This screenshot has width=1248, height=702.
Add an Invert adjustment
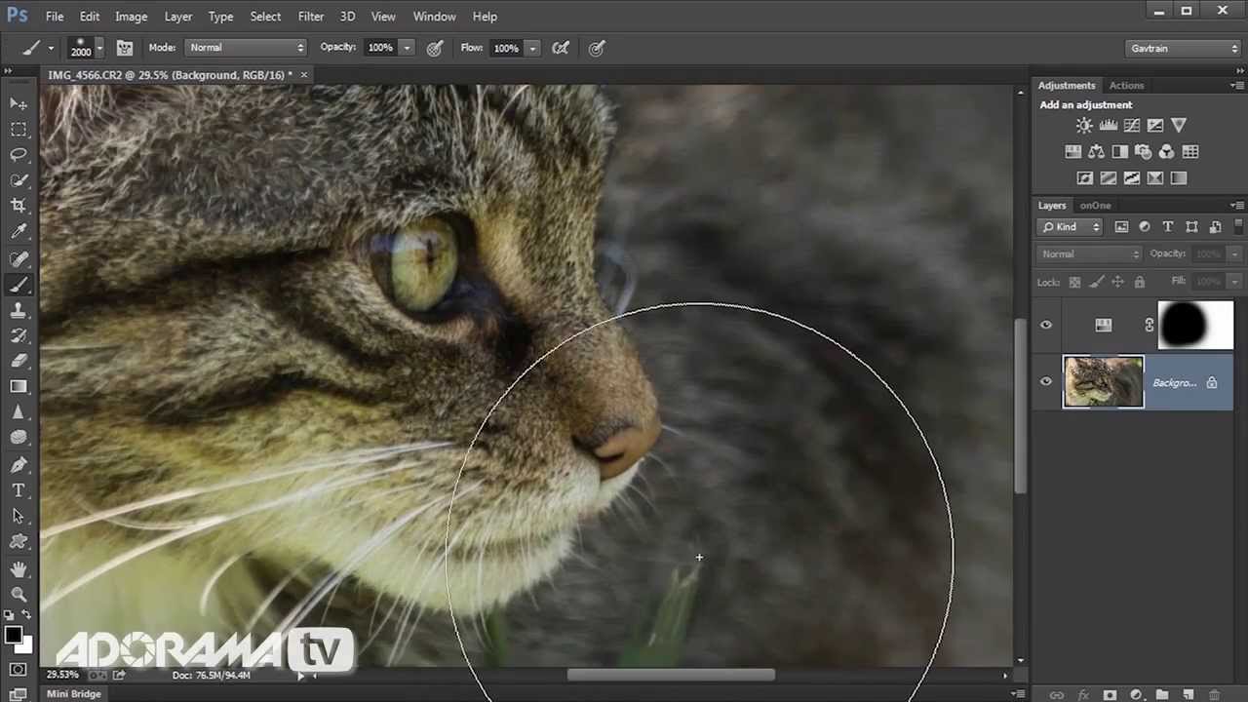click(1085, 177)
